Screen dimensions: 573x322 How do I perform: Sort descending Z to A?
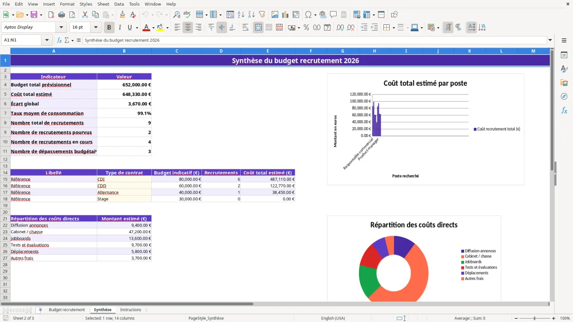(251, 15)
